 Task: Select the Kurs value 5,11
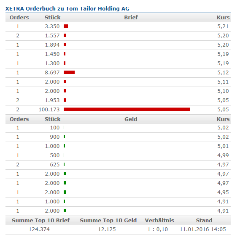[x=223, y=82]
